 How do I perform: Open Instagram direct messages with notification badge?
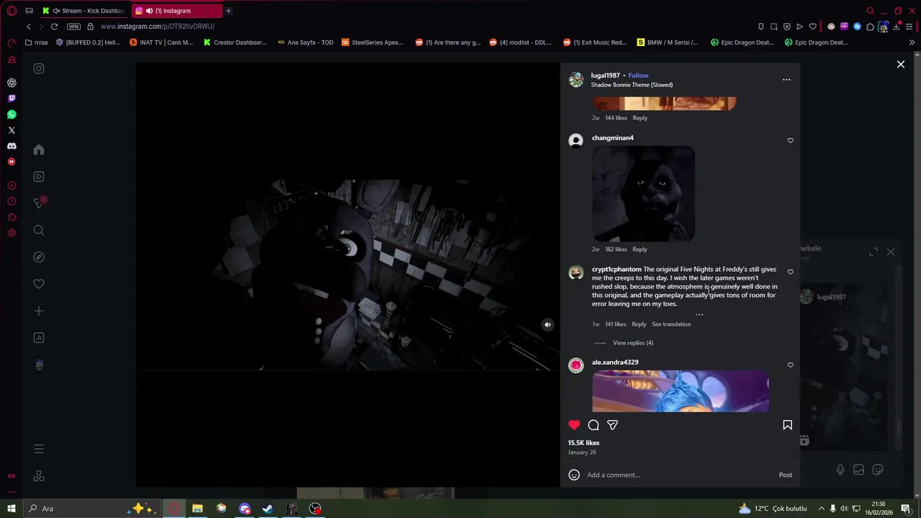(40, 203)
